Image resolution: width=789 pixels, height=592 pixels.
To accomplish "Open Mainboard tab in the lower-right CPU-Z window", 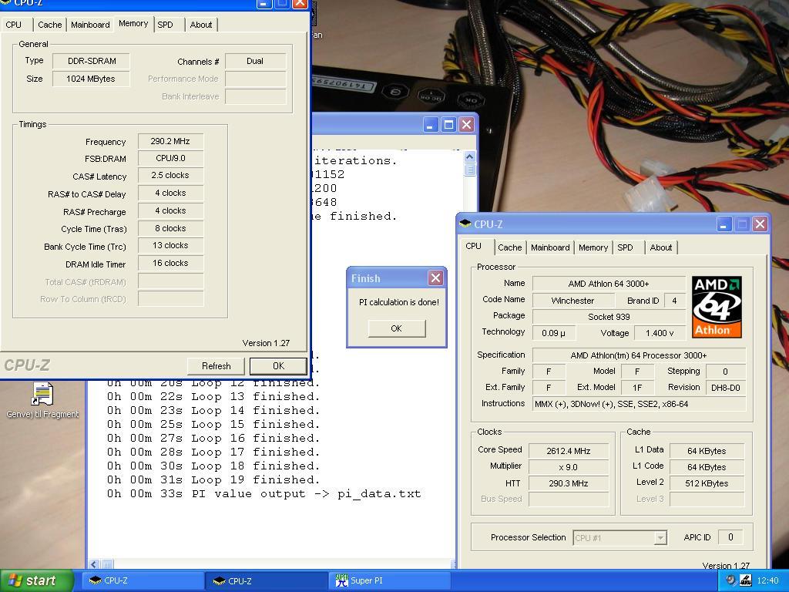I will 550,247.
